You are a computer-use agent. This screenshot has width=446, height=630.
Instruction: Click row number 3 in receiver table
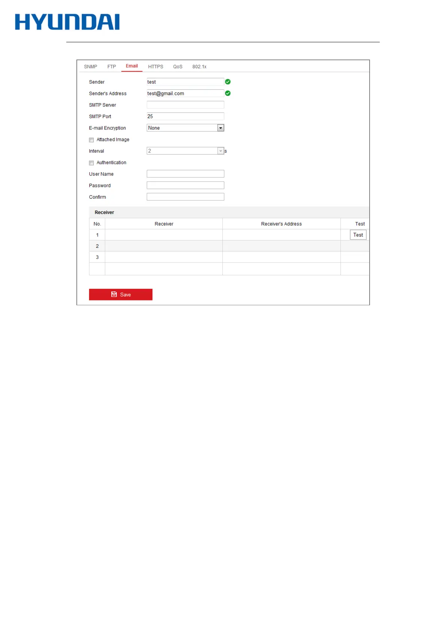coord(97,257)
